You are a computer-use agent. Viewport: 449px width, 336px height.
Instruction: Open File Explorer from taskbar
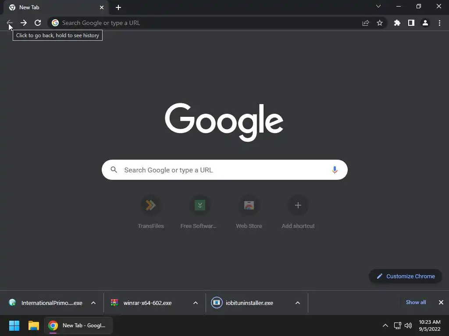point(33,325)
